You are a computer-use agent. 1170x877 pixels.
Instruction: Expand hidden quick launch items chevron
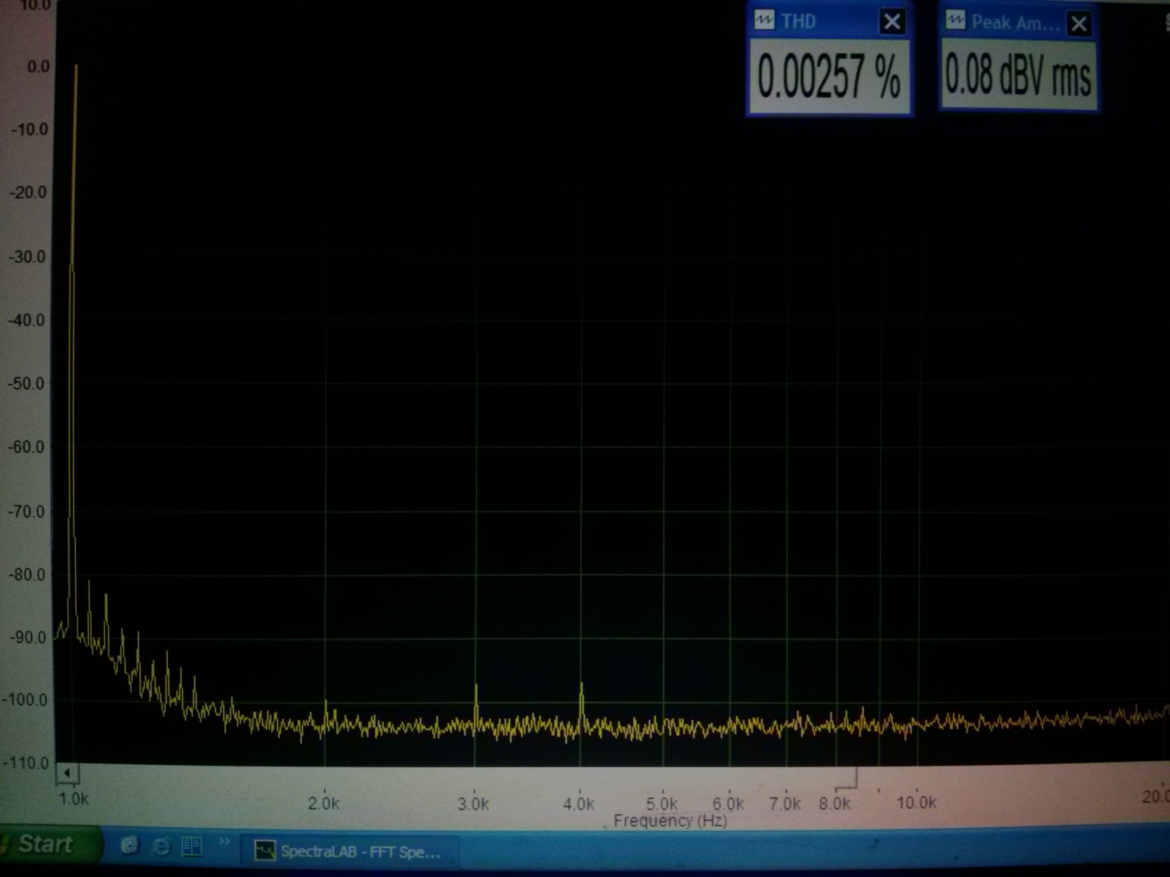[224, 842]
